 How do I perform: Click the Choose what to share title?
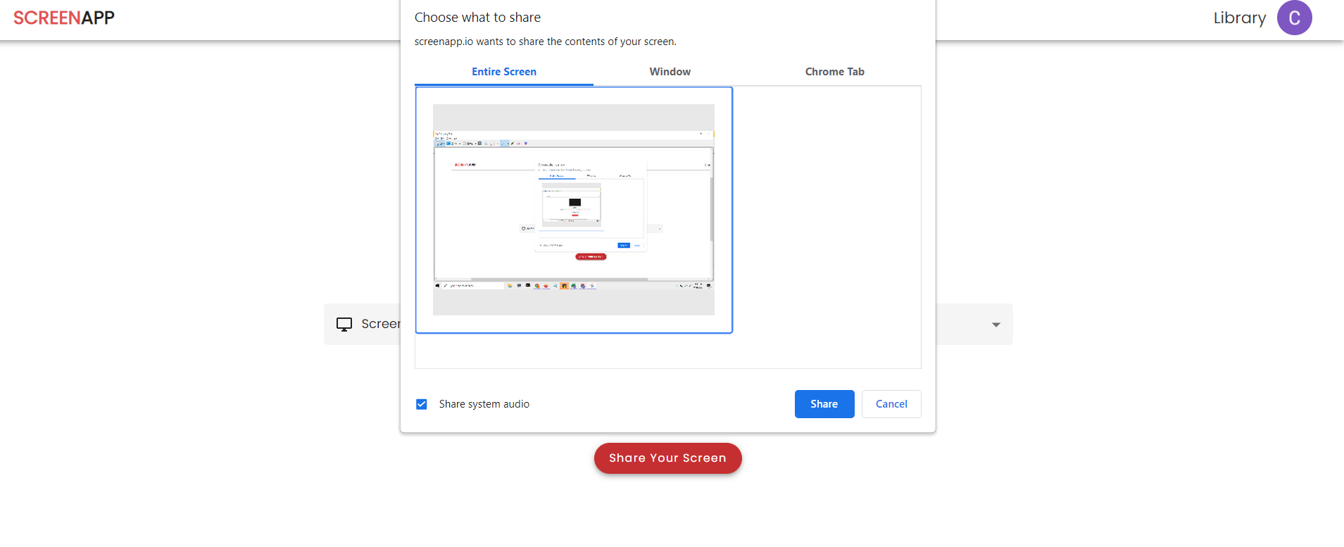click(x=477, y=18)
